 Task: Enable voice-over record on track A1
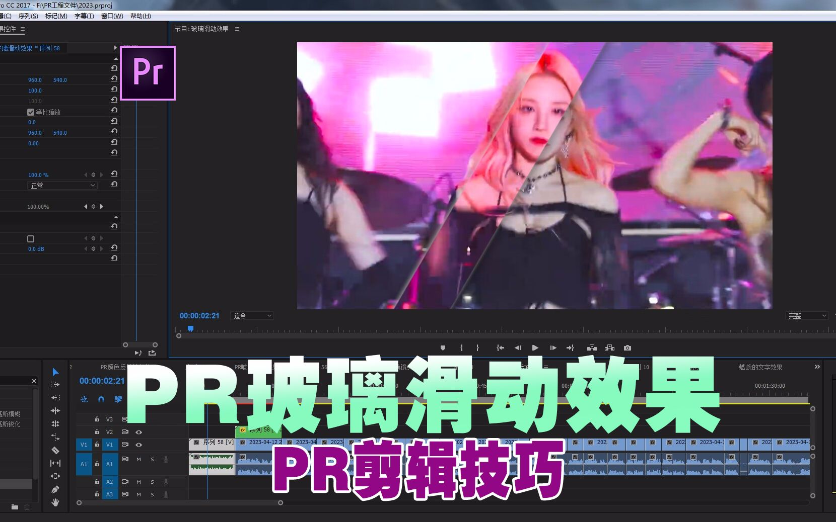pyautogui.click(x=166, y=459)
